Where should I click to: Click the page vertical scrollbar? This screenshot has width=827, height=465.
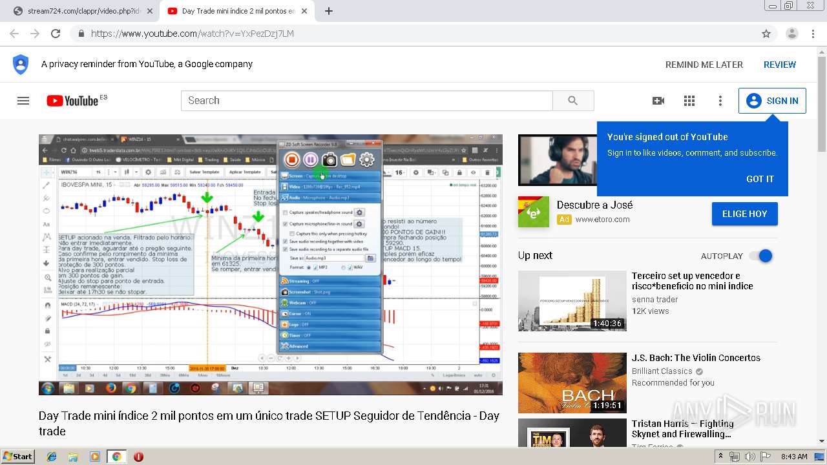tap(821, 103)
